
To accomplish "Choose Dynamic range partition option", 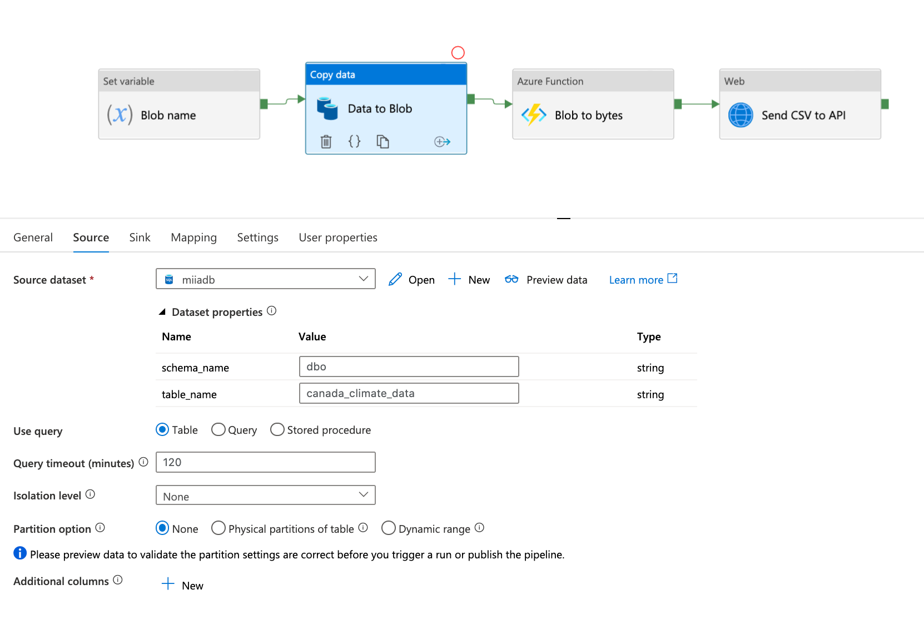I will pyautogui.click(x=389, y=528).
